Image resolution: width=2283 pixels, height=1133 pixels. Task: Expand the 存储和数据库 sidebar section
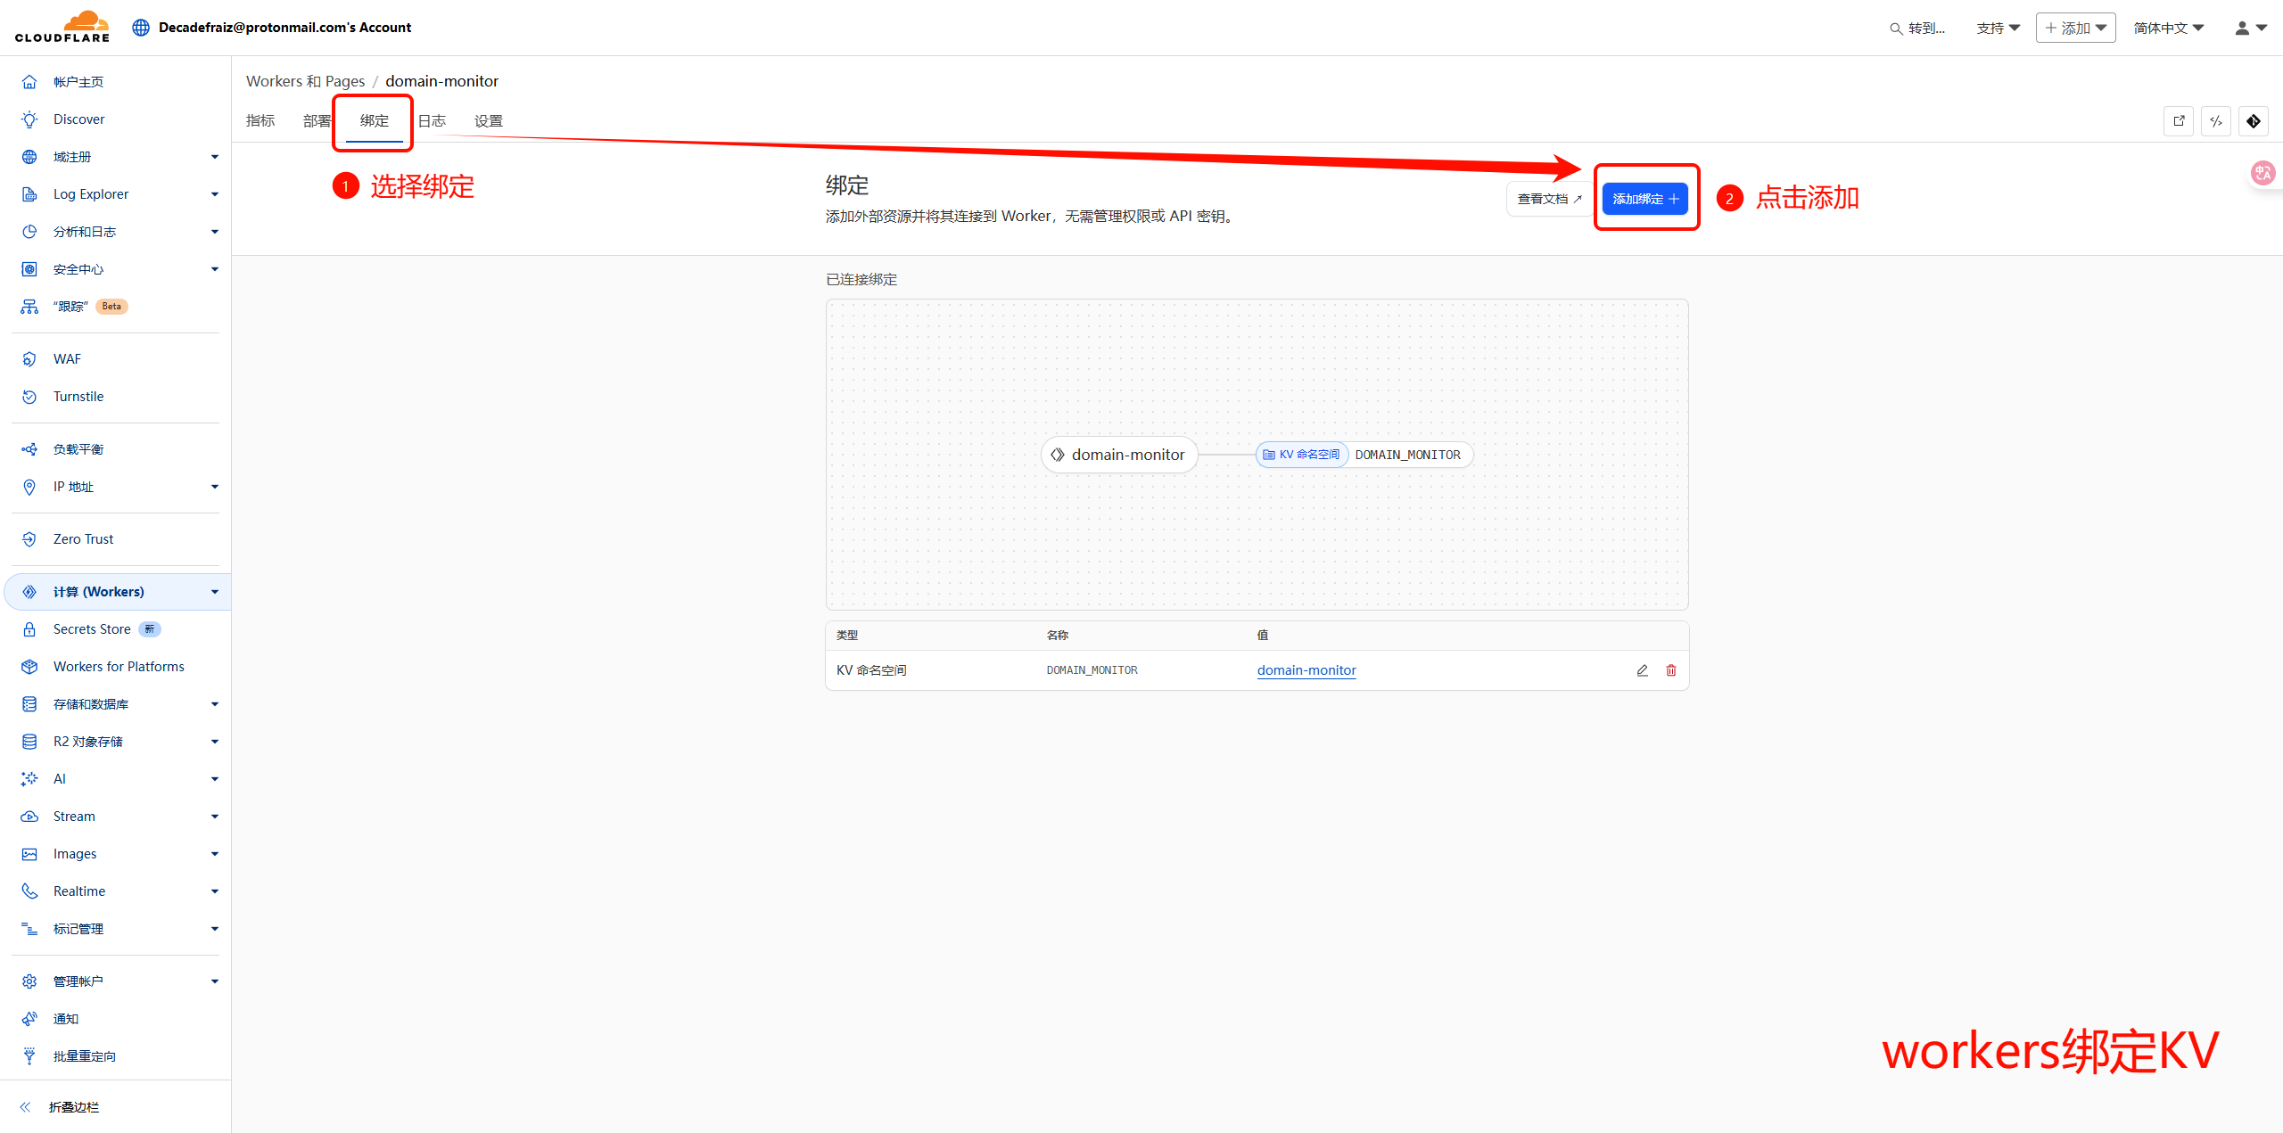point(215,704)
